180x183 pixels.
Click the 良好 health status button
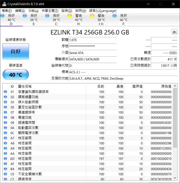(x=16, y=51)
